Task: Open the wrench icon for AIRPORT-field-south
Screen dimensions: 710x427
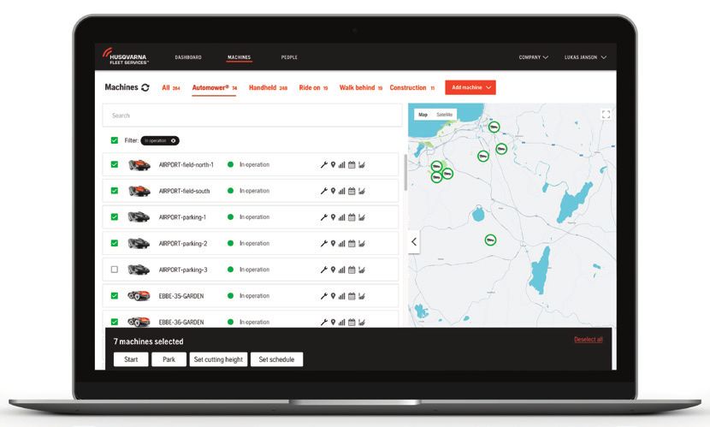Action: point(323,191)
